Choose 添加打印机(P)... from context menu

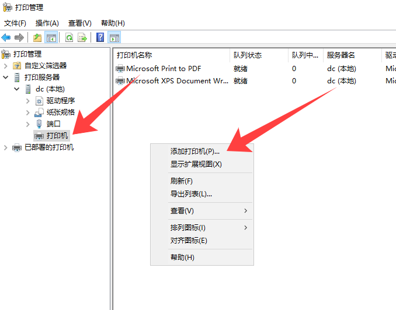click(x=195, y=152)
